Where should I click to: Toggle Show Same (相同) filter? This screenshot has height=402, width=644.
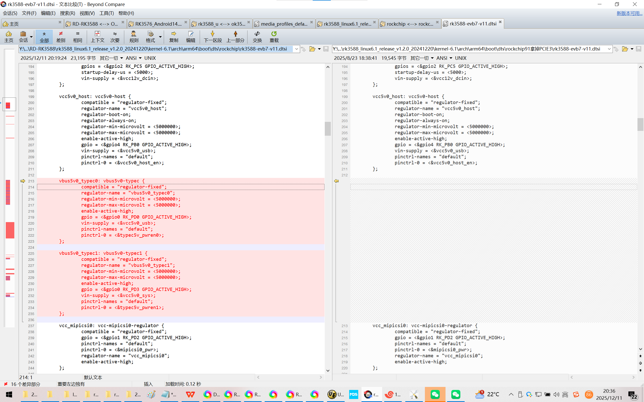coord(77,36)
